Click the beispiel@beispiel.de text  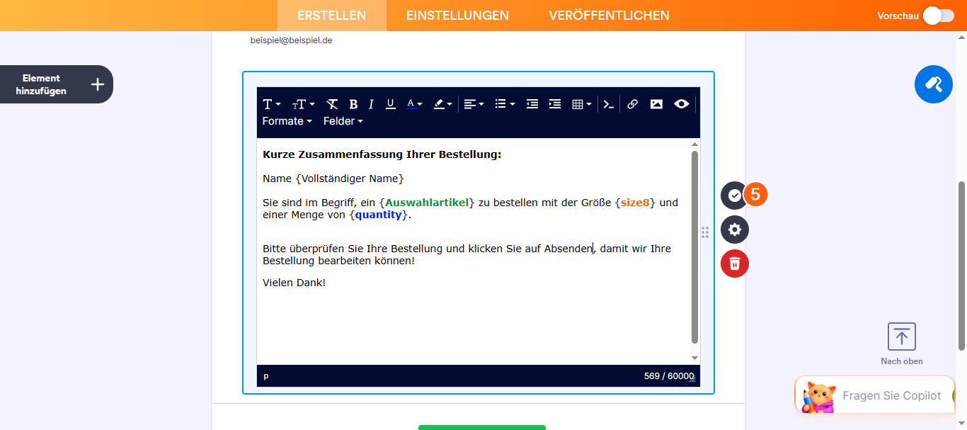pyautogui.click(x=291, y=40)
